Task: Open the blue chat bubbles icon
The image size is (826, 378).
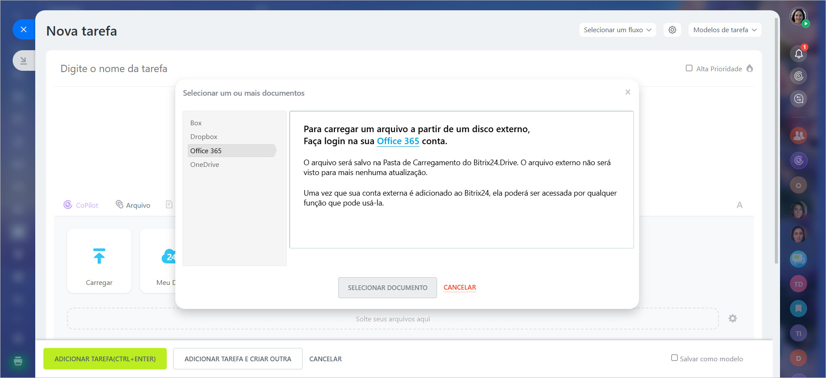Action: 798,259
